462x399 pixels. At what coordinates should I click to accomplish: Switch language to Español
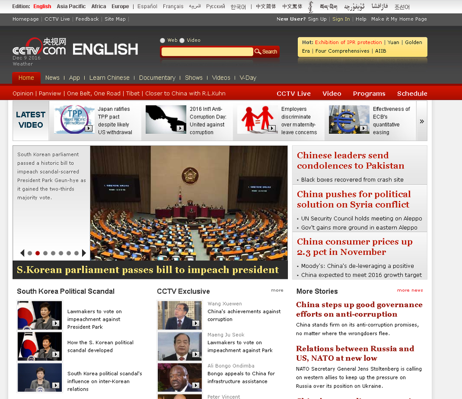tap(148, 6)
